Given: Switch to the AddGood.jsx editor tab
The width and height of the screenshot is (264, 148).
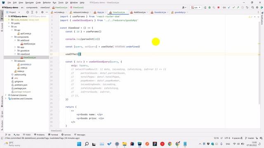Looking at the screenshot, I should tap(140, 12).
